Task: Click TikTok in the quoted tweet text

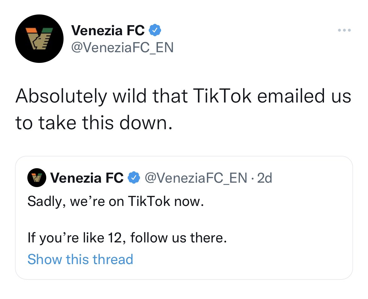Action: 149,201
